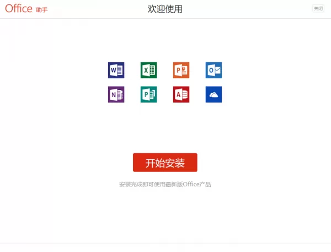Click the Word application icon
The width and height of the screenshot is (331, 252).
click(116, 70)
